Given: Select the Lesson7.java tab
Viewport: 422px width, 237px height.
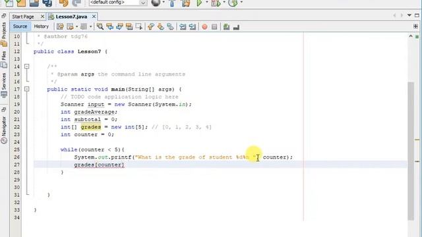Looking at the screenshot, I should point(71,16).
